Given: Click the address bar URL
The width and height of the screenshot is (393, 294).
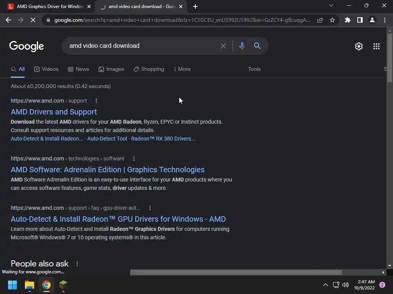Looking at the screenshot, I should click(x=182, y=20).
